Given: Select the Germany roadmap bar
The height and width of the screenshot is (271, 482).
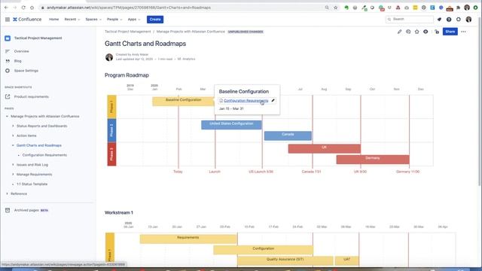Looking at the screenshot, I should click(x=373, y=160).
